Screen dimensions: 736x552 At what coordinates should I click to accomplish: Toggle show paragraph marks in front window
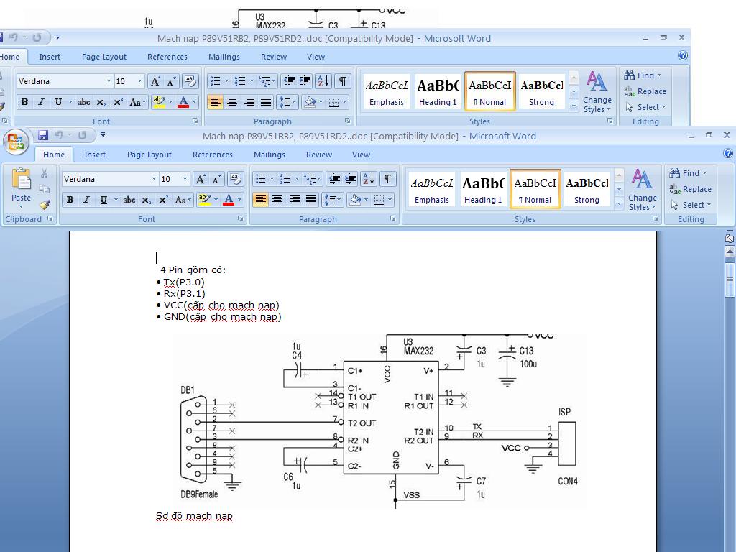[387, 179]
